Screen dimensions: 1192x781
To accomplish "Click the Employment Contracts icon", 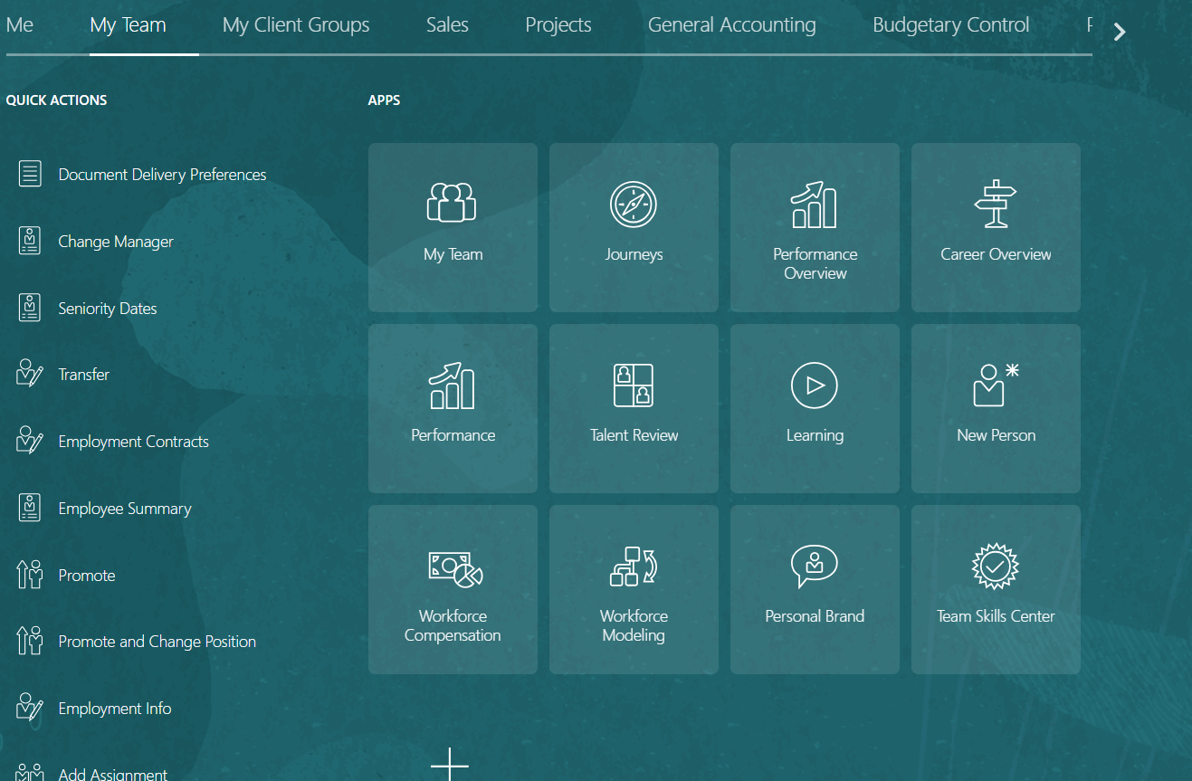I will click(30, 441).
